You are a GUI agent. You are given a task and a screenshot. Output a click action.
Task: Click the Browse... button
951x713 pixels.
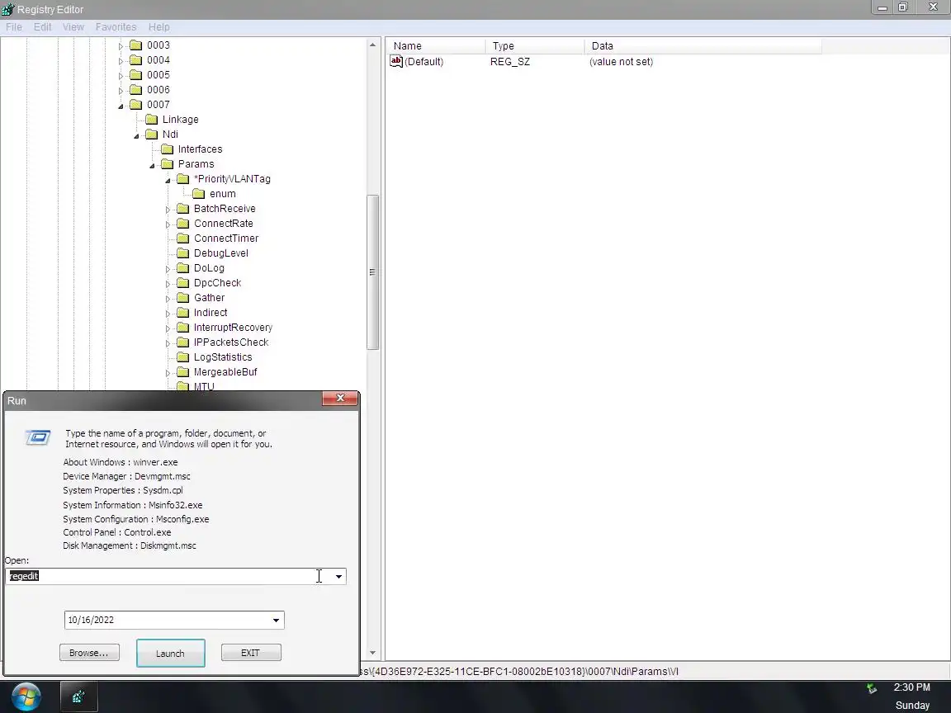point(89,653)
